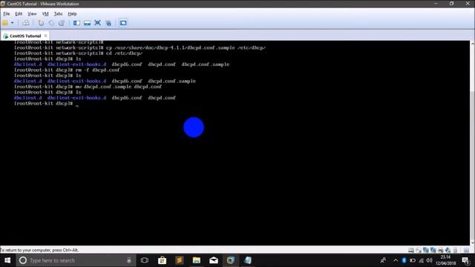Open the volume speaker tray icon
Viewport: 475px width, 267px height.
click(x=430, y=260)
